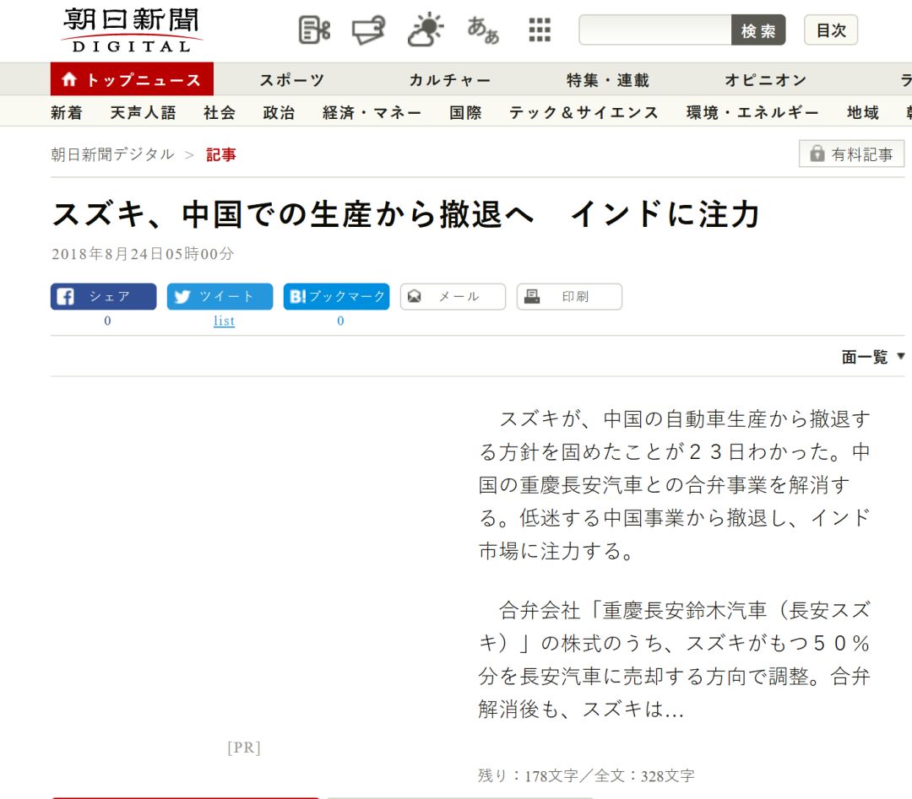Click the search input field
The height and width of the screenshot is (799, 912).
[x=655, y=30]
